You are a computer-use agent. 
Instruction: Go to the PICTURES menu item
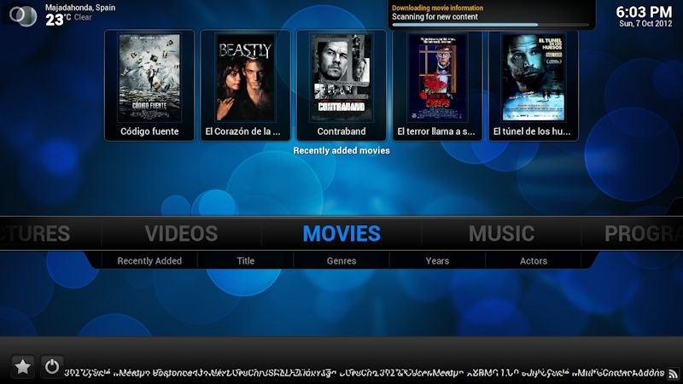[x=35, y=234]
